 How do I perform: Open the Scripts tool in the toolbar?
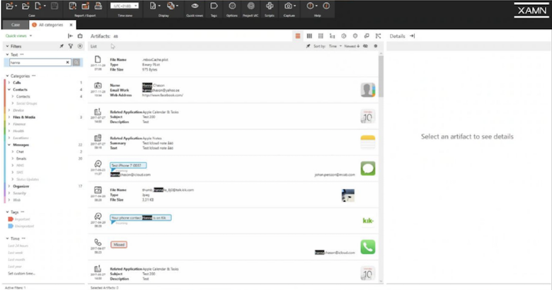[270, 6]
